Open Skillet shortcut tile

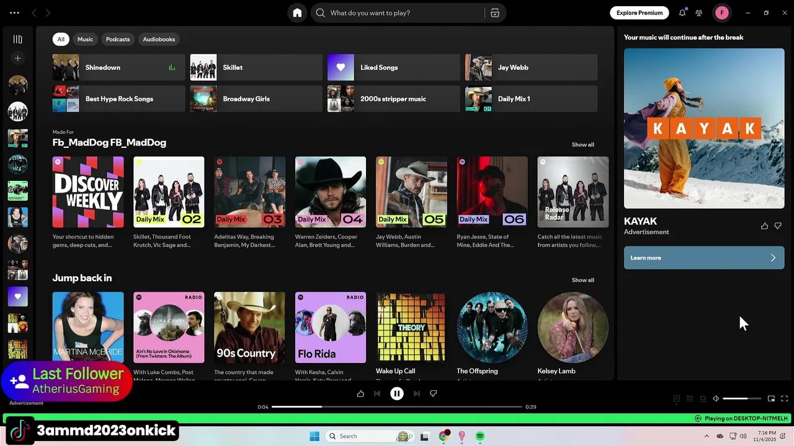coord(256,68)
